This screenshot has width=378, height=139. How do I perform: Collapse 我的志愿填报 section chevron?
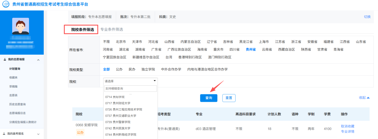(x=38, y=60)
